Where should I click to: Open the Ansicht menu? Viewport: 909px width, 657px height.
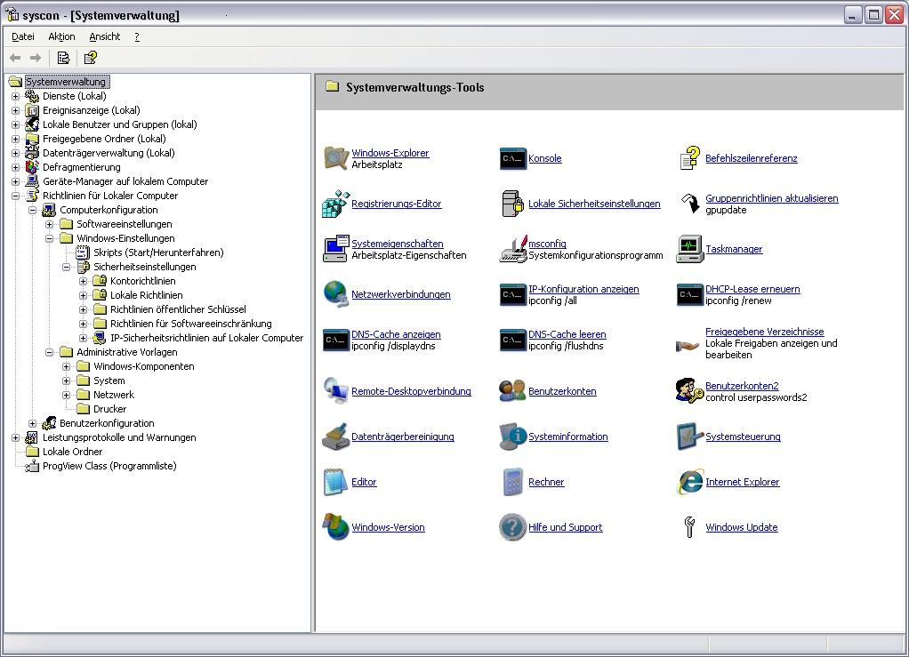pyautogui.click(x=104, y=36)
